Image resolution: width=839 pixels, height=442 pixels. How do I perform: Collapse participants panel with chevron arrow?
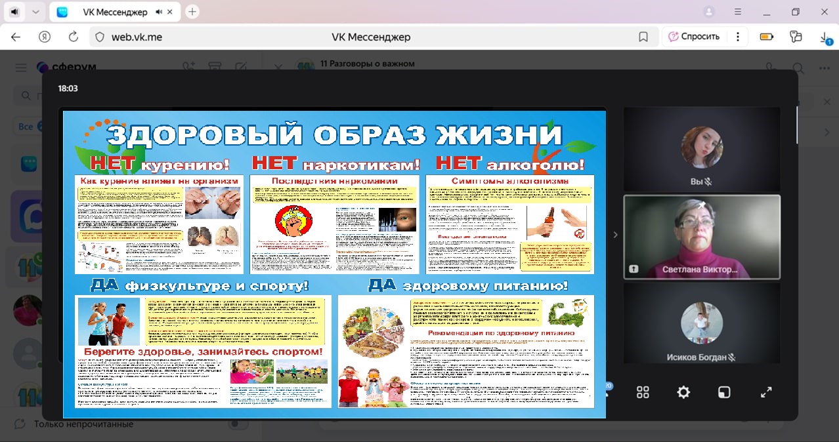coord(615,235)
